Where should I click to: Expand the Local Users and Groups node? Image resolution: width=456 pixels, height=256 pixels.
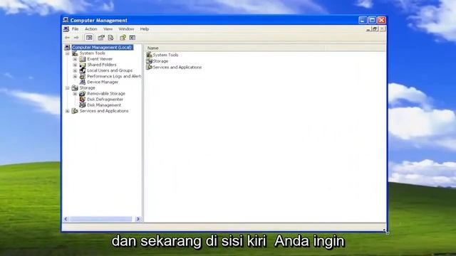pyautogui.click(x=75, y=70)
